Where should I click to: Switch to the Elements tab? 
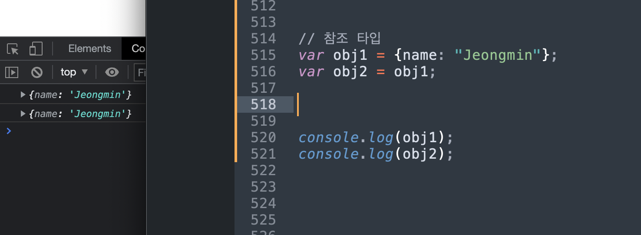pos(90,49)
